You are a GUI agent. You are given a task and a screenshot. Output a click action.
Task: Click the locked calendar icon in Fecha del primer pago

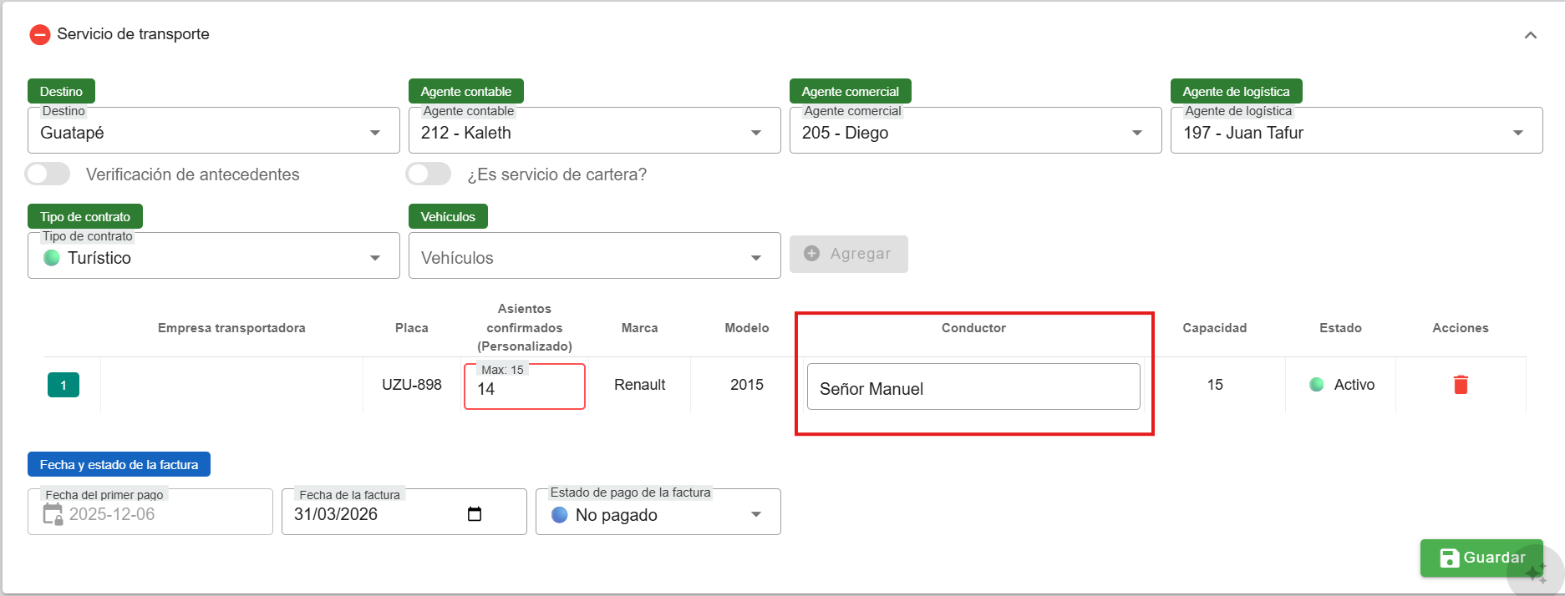53,514
